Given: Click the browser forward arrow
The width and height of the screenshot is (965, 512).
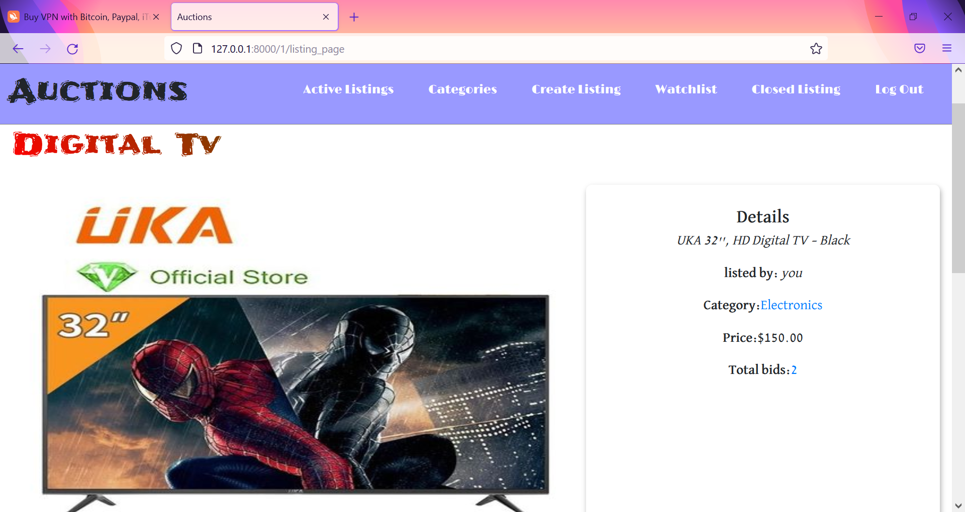Looking at the screenshot, I should (45, 49).
